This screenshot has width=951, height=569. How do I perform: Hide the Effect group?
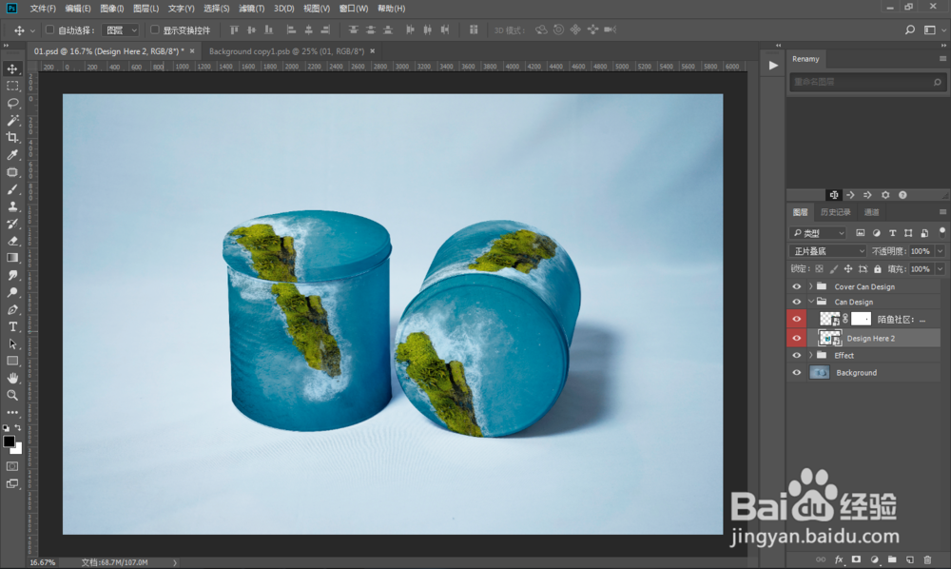point(796,356)
